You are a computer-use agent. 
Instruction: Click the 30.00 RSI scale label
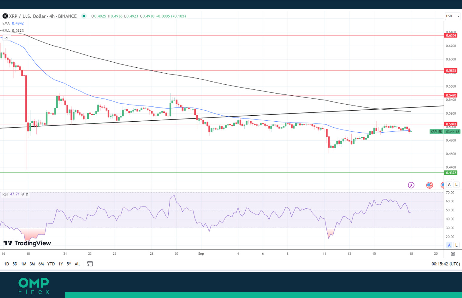(450, 228)
